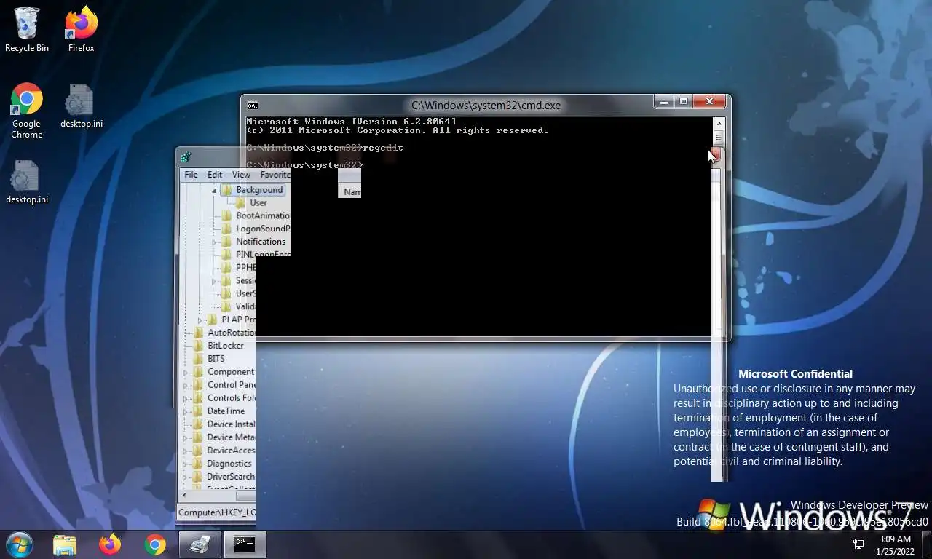Select the LogonSoundP key folder icon
Image resolution: width=932 pixels, height=559 pixels.
[226, 229]
